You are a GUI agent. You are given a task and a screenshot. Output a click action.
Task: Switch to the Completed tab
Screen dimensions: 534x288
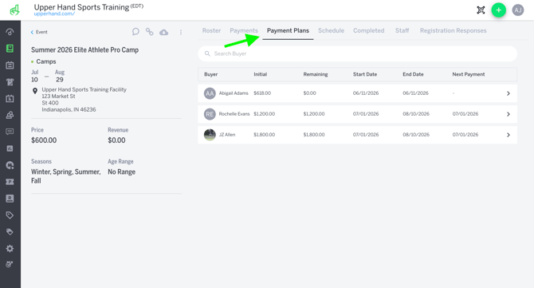(x=368, y=30)
